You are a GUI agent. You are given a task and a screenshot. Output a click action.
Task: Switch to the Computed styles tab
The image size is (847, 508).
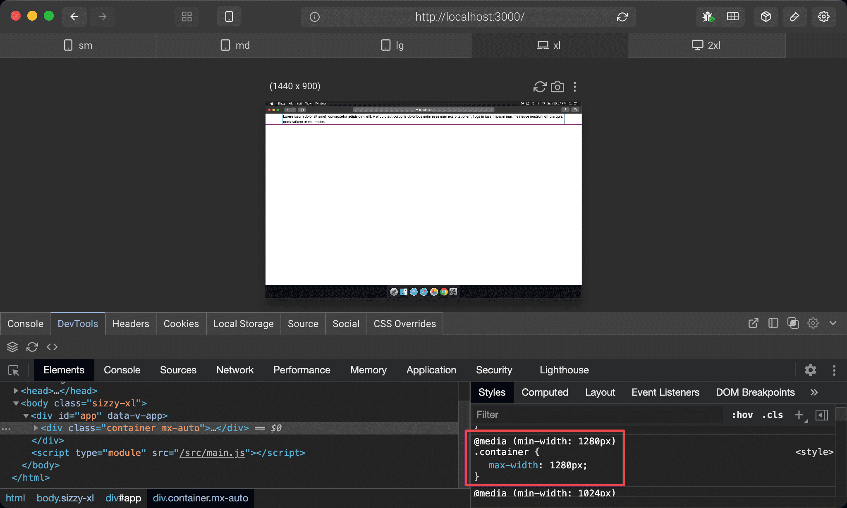[545, 392]
